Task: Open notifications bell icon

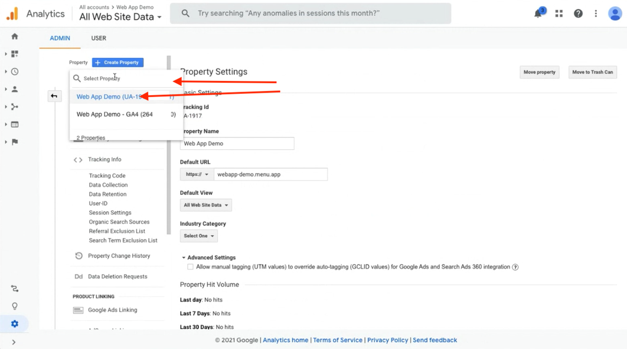Action: (x=538, y=13)
